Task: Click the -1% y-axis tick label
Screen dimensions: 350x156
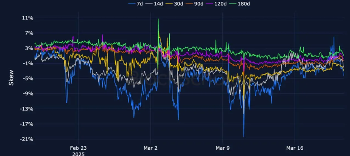Action: (x=29, y=63)
